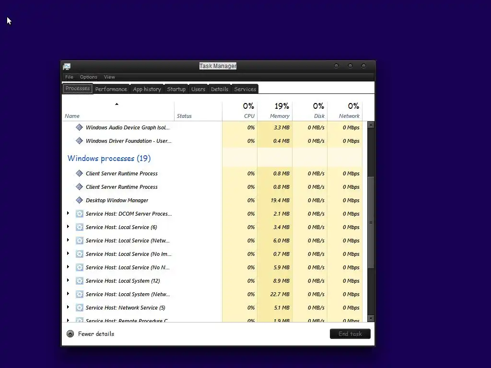Switch to the Startup tab
Image resolution: width=491 pixels, height=368 pixels.
click(176, 89)
